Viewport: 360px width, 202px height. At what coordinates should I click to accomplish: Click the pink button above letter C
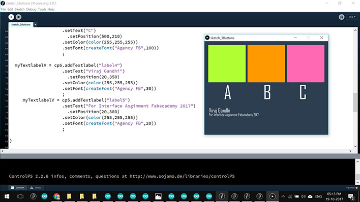pyautogui.click(x=306, y=63)
